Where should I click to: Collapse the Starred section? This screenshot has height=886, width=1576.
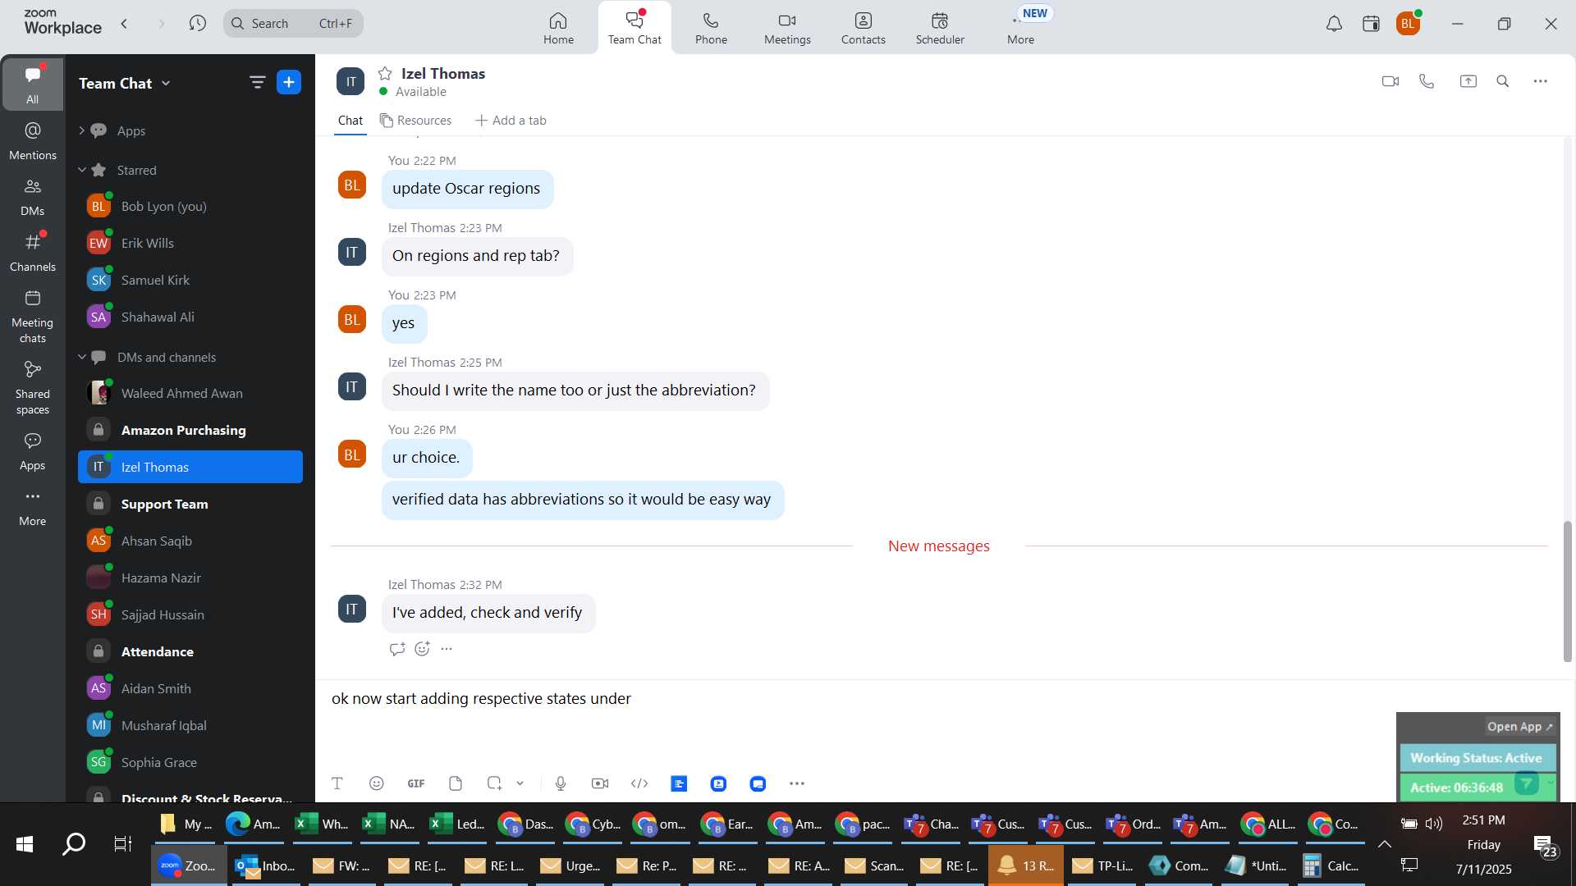click(x=81, y=170)
